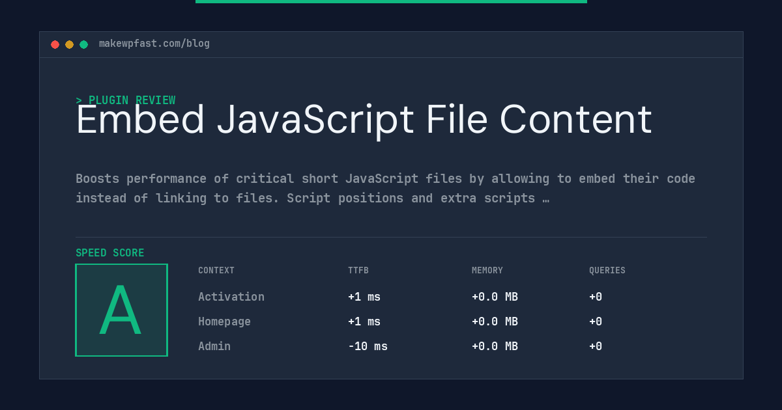Click the MEMORY column header
This screenshot has width=782, height=410.
(x=487, y=271)
